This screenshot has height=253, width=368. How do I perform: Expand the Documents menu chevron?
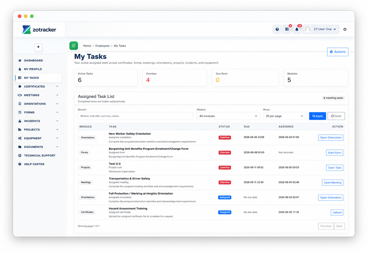[x=57, y=147]
